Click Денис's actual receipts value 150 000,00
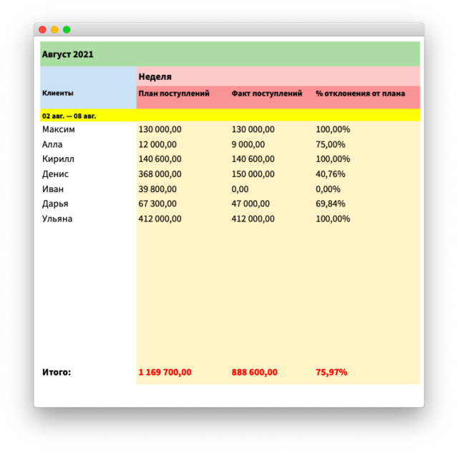The width and height of the screenshot is (458, 452). [x=253, y=174]
